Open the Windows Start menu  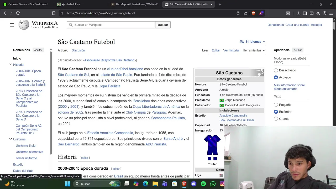(x=67, y=184)
